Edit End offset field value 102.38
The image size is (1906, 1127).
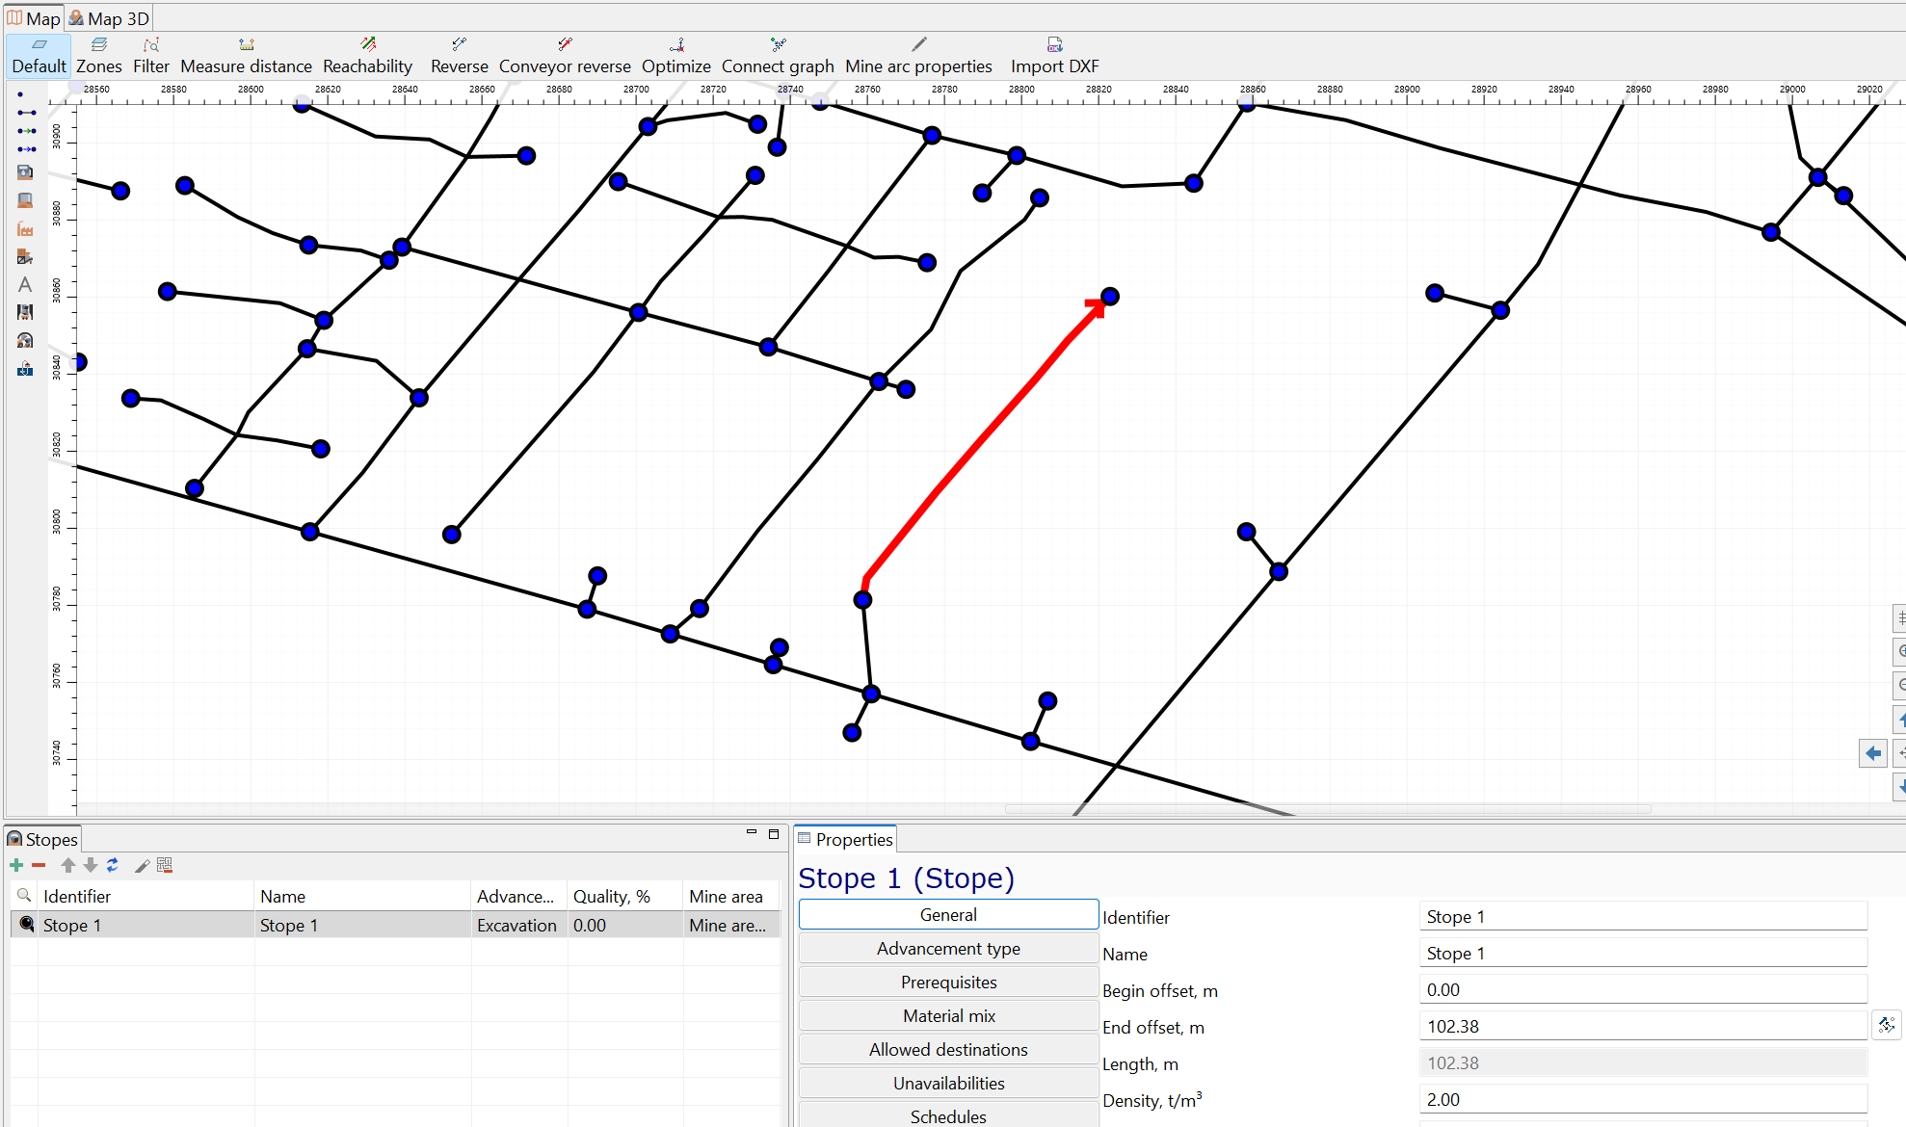pos(1643,1026)
